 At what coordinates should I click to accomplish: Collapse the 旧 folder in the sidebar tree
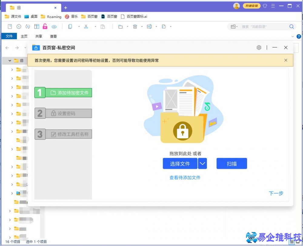10,60
